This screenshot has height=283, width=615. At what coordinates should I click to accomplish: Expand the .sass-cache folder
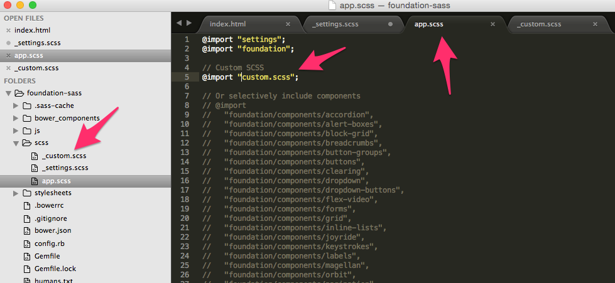point(16,106)
